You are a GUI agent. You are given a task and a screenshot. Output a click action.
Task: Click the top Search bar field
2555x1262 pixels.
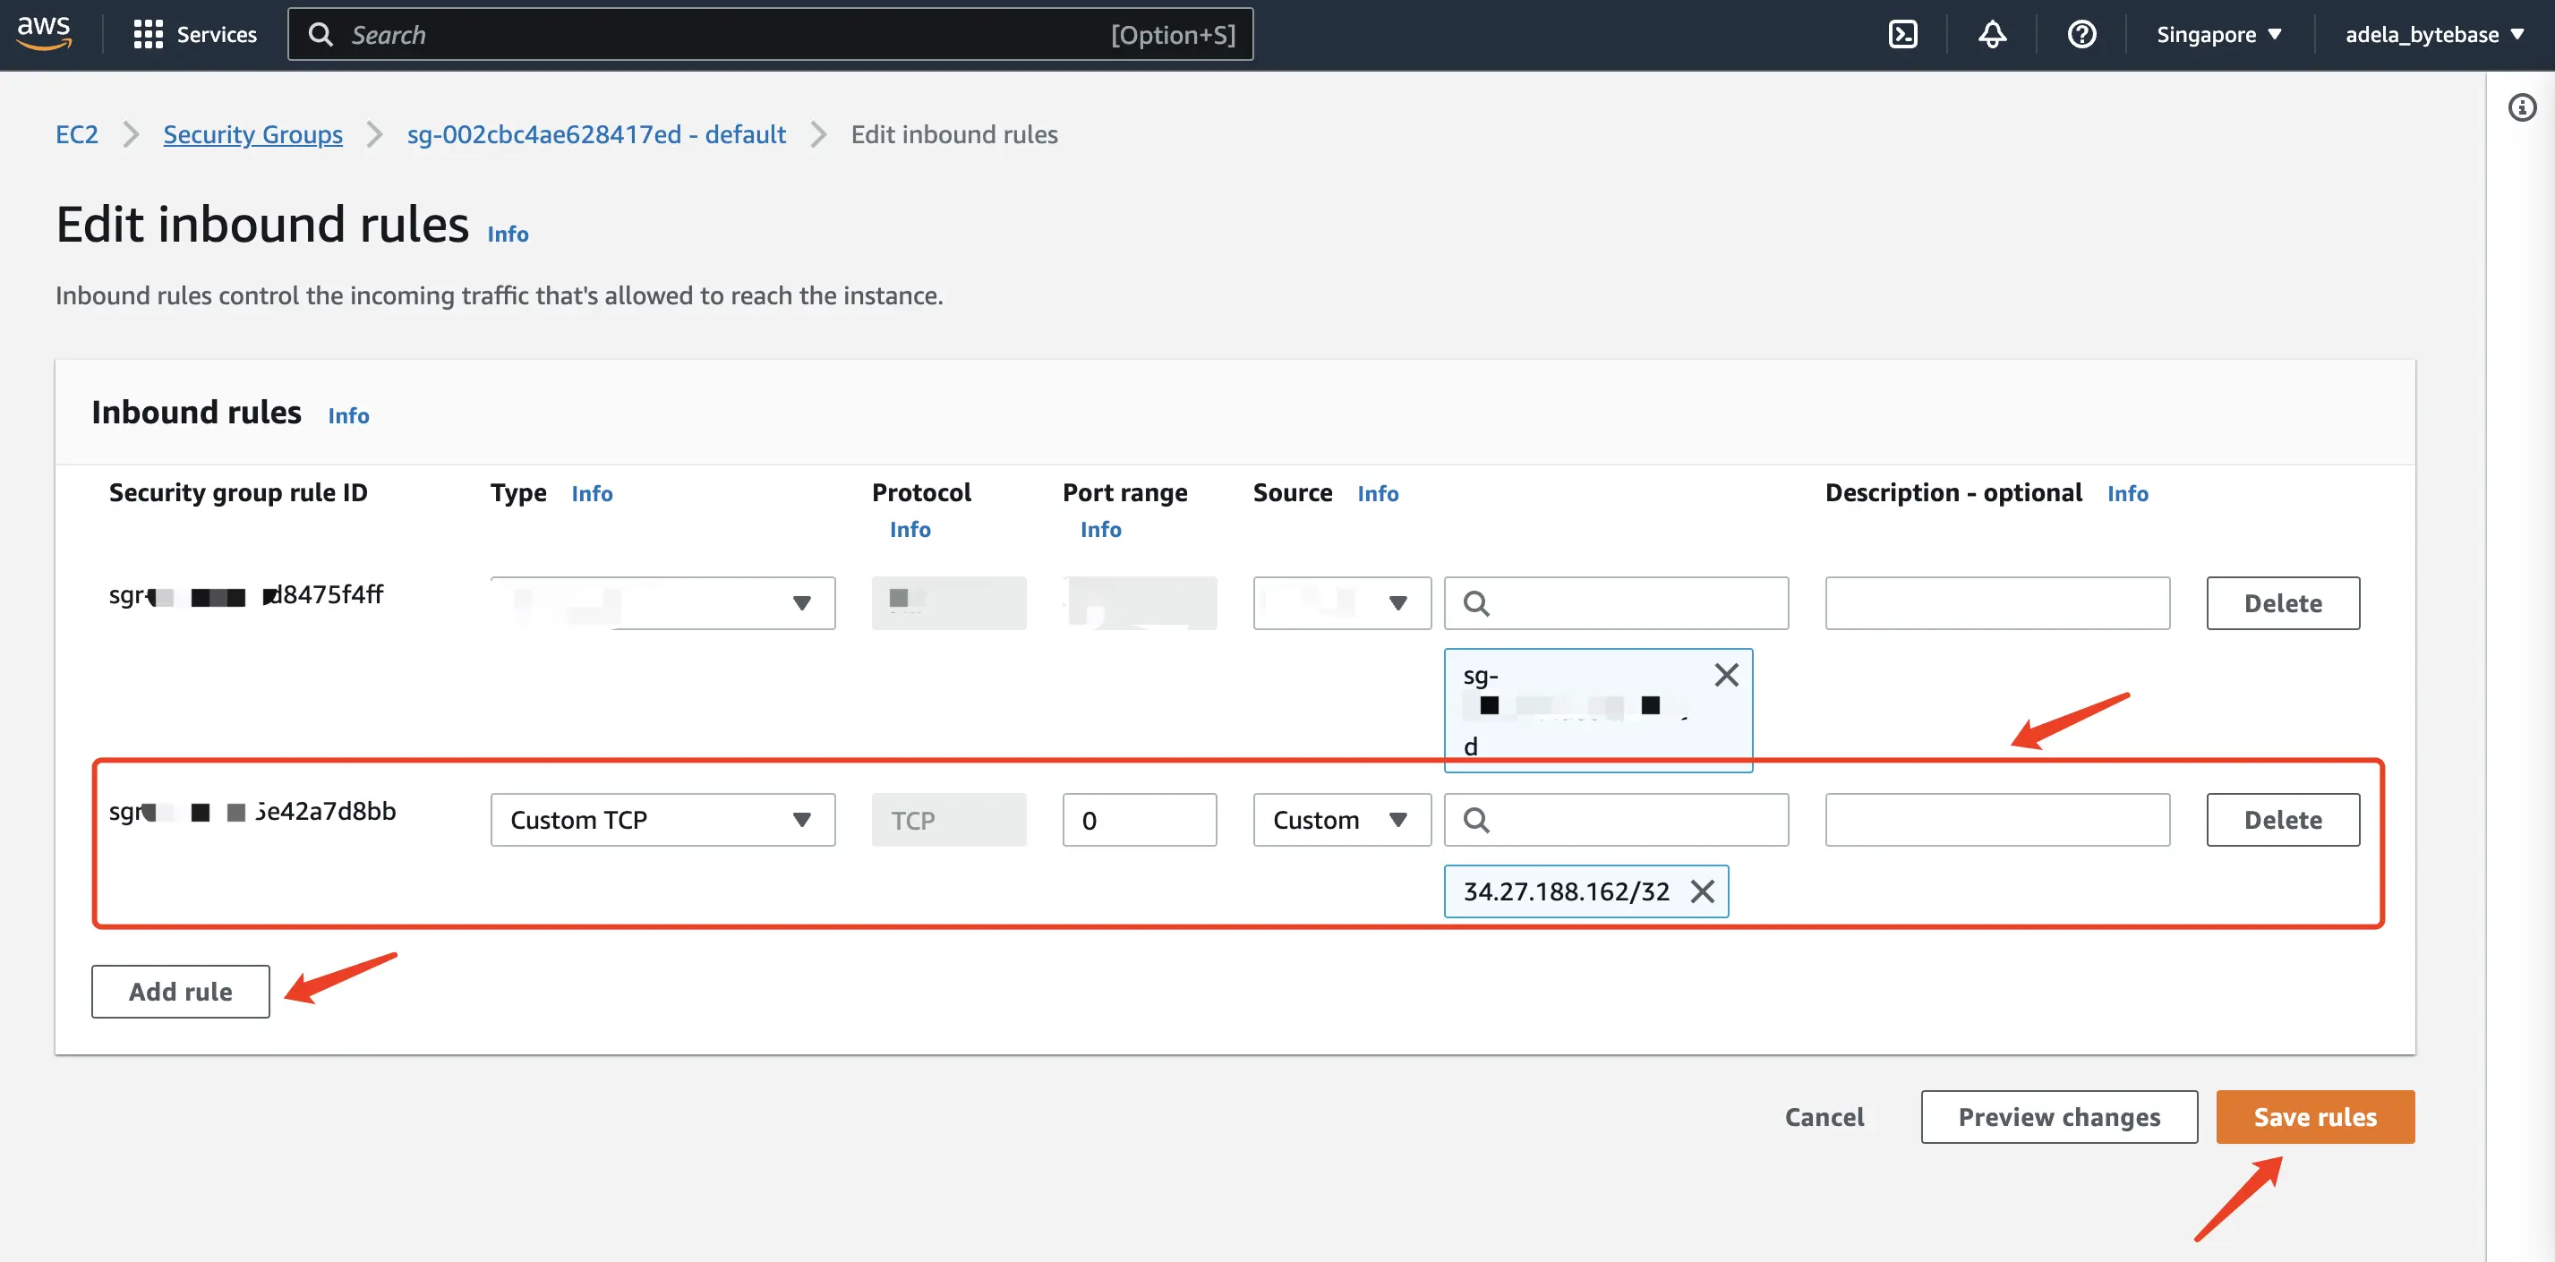click(770, 35)
